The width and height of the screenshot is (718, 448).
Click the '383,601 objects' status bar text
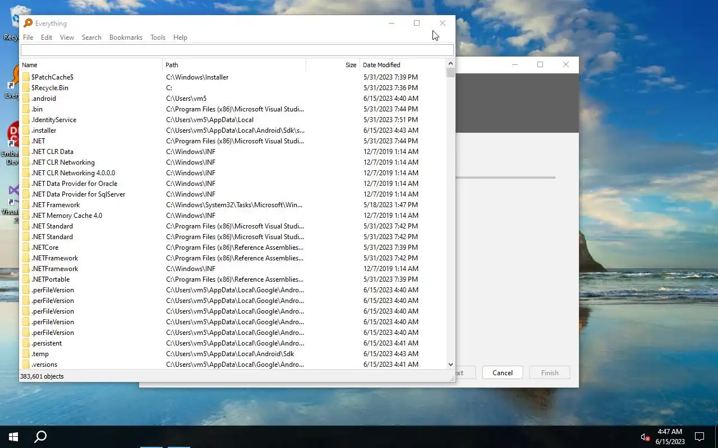[42, 376]
